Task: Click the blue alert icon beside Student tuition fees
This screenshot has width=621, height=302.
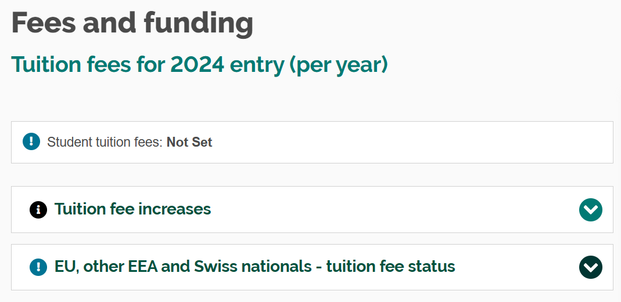Action: tap(31, 142)
